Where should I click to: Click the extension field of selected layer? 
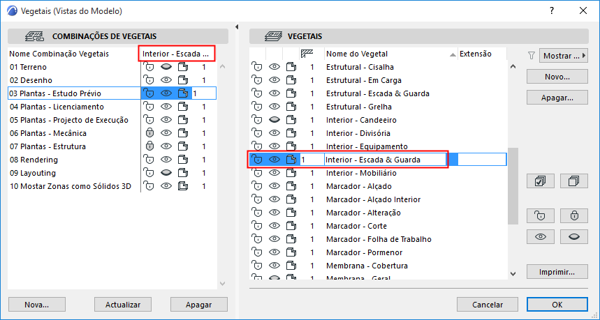pos(481,160)
